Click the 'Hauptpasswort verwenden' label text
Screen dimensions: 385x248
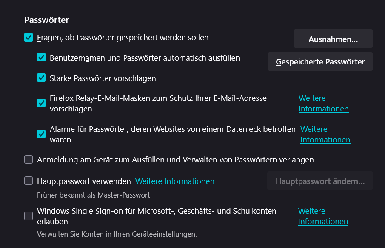pos(84,181)
